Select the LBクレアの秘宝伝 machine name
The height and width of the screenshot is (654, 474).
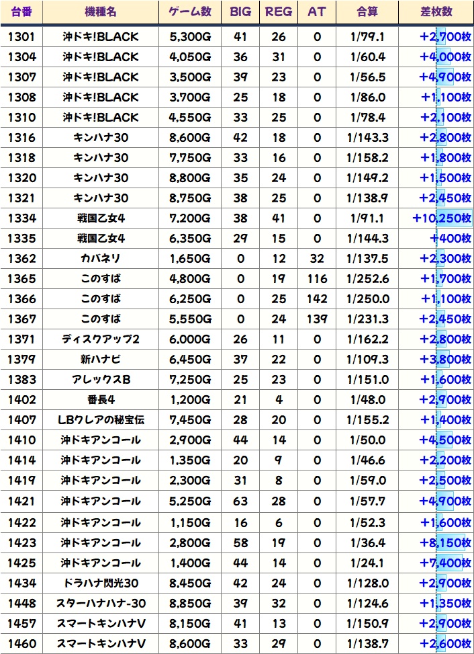(x=101, y=420)
